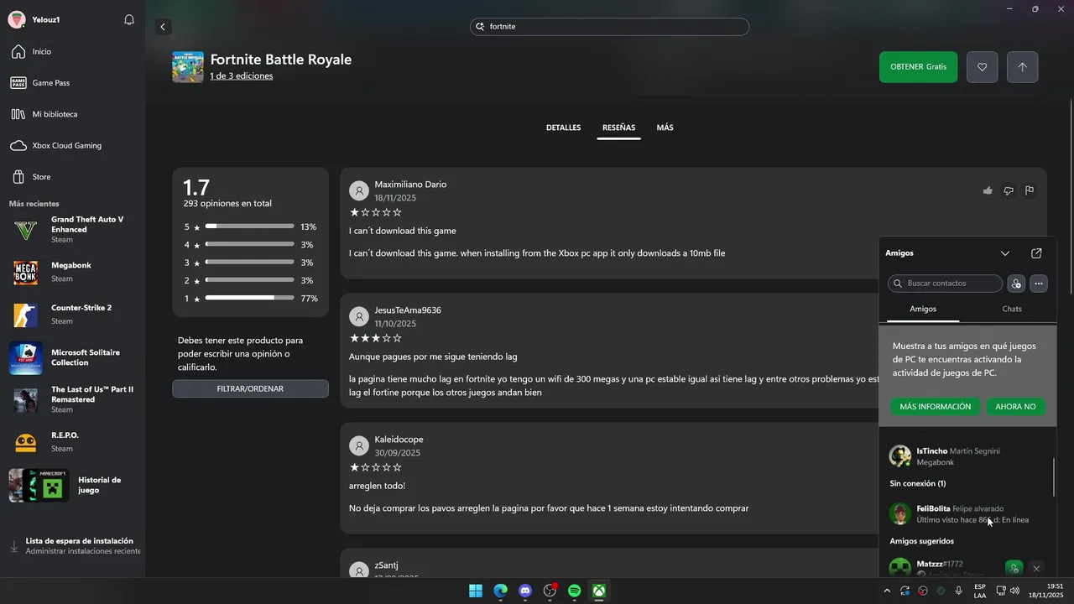
Task: Click the share arrow icon beside the heart
Action: (1022, 67)
